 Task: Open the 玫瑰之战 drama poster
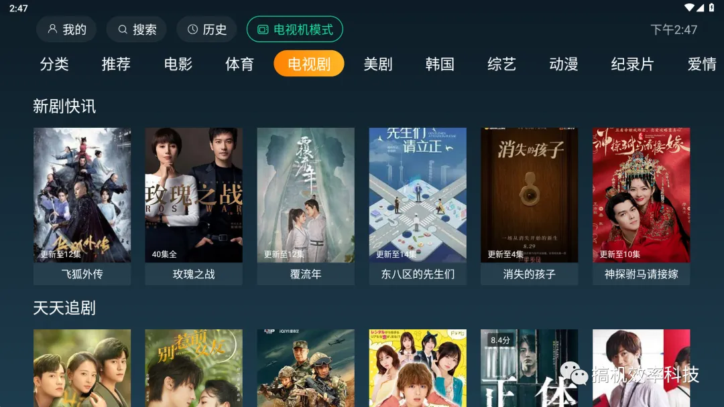click(x=194, y=195)
